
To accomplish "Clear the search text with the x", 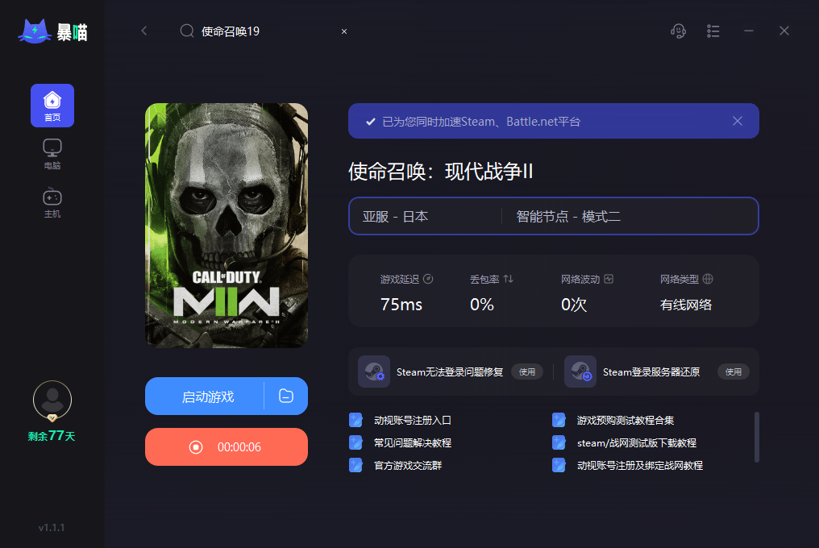I will coord(344,31).
